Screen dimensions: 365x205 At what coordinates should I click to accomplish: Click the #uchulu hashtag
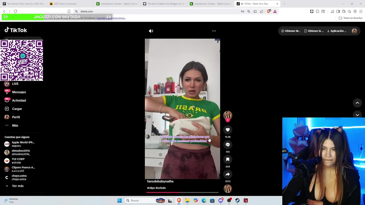click(x=161, y=188)
